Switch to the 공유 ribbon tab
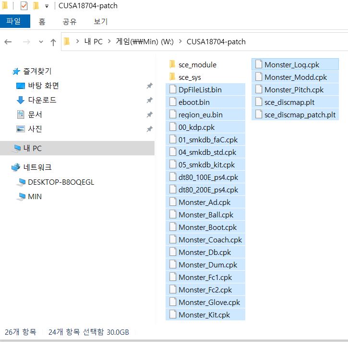Image resolution: width=348 pixels, height=342 pixels. (x=70, y=22)
